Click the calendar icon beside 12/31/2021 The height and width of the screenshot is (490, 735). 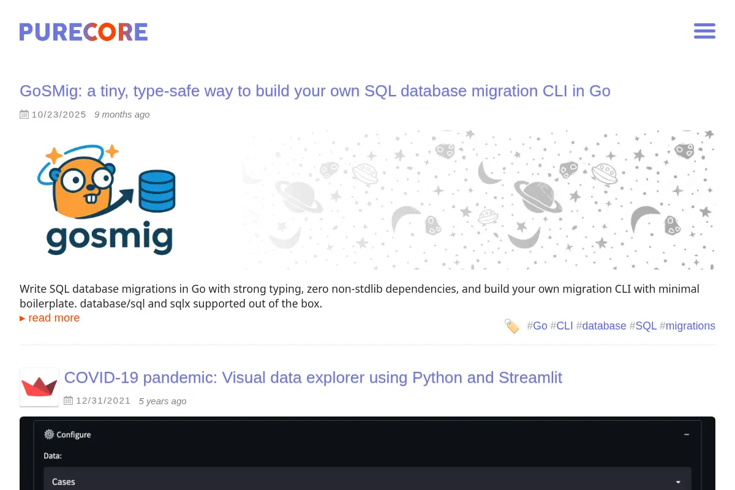tap(69, 401)
